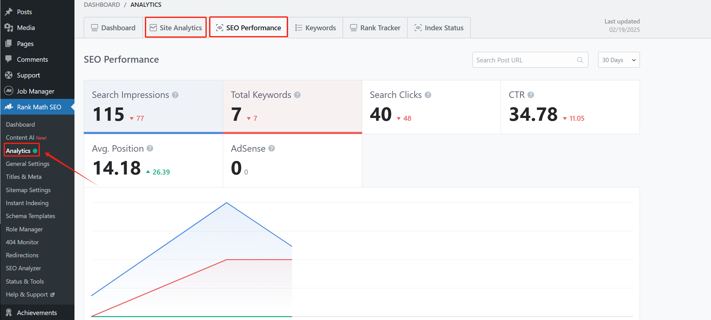Open the 30 Days time range dropdown
The height and width of the screenshot is (320, 711).
coord(619,60)
